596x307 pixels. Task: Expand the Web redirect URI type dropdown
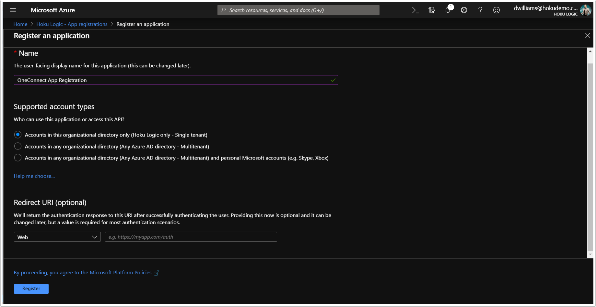tap(57, 237)
